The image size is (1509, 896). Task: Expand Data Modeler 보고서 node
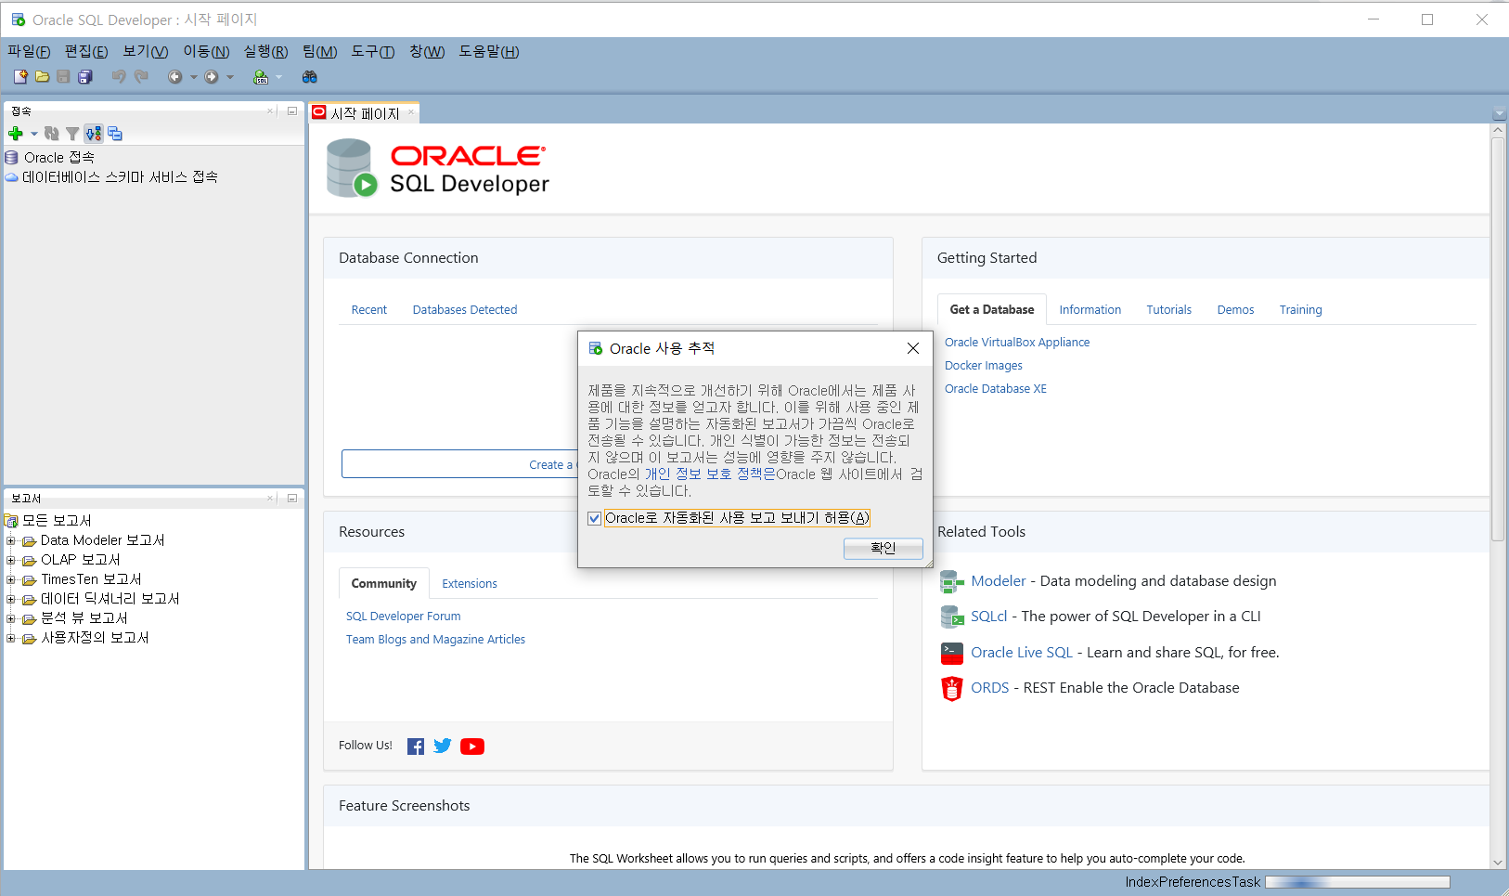11,540
